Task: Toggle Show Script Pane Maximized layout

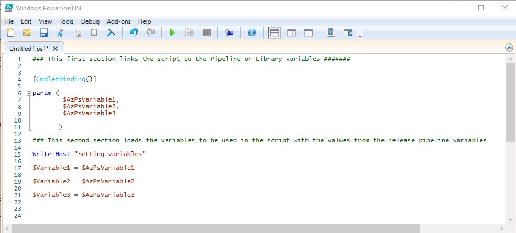Action: pyautogui.click(x=309, y=32)
